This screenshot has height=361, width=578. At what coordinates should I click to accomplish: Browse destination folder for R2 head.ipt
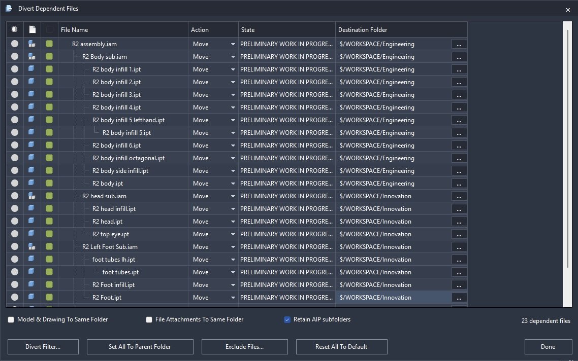click(459, 222)
